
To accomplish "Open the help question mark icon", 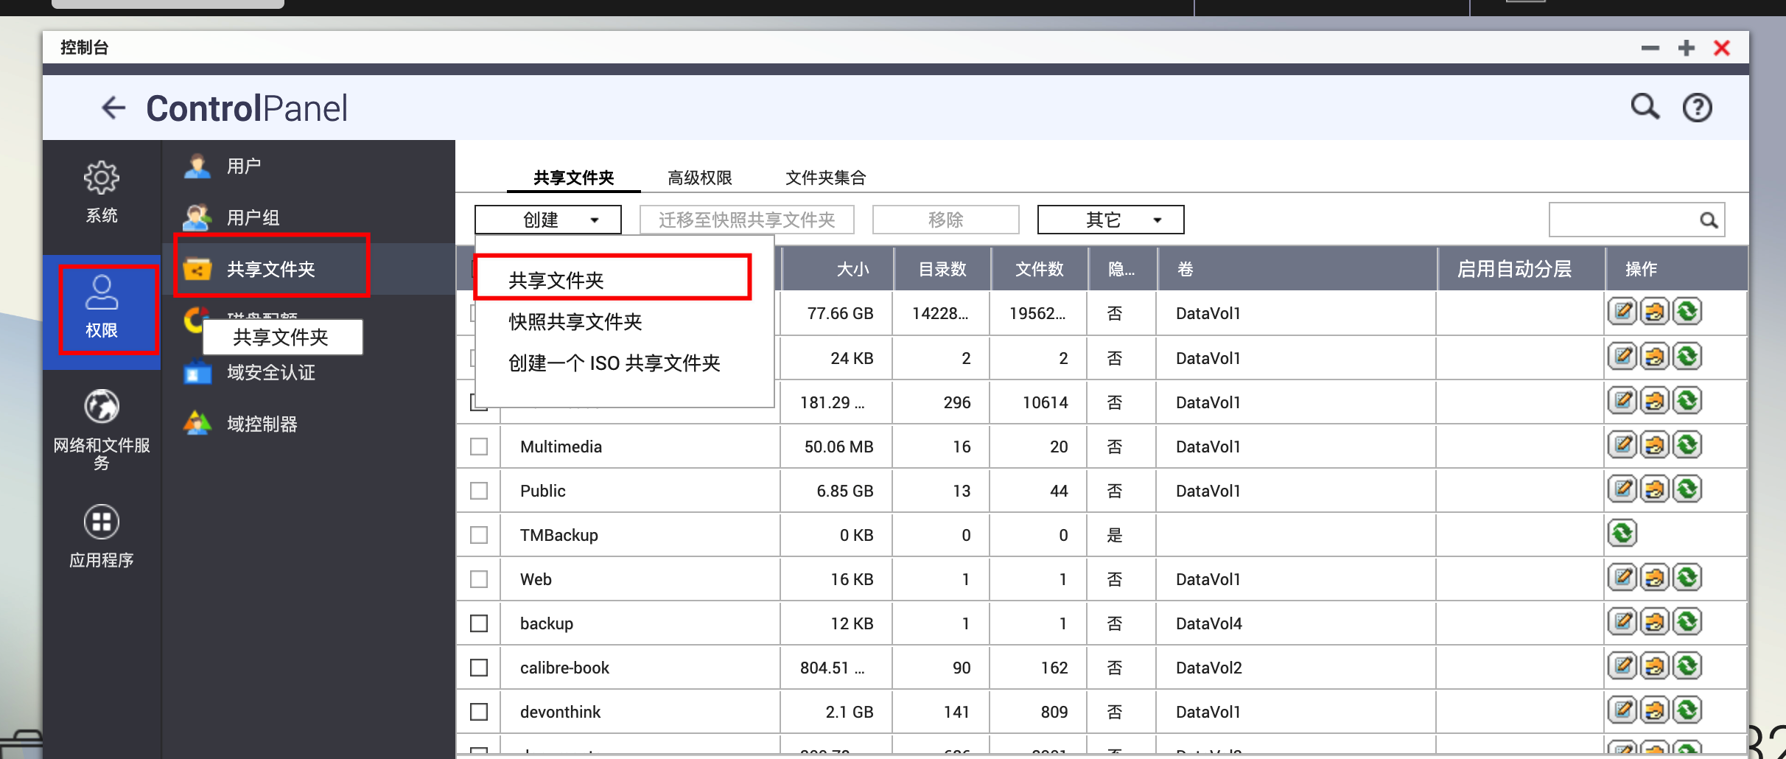I will 1698,108.
